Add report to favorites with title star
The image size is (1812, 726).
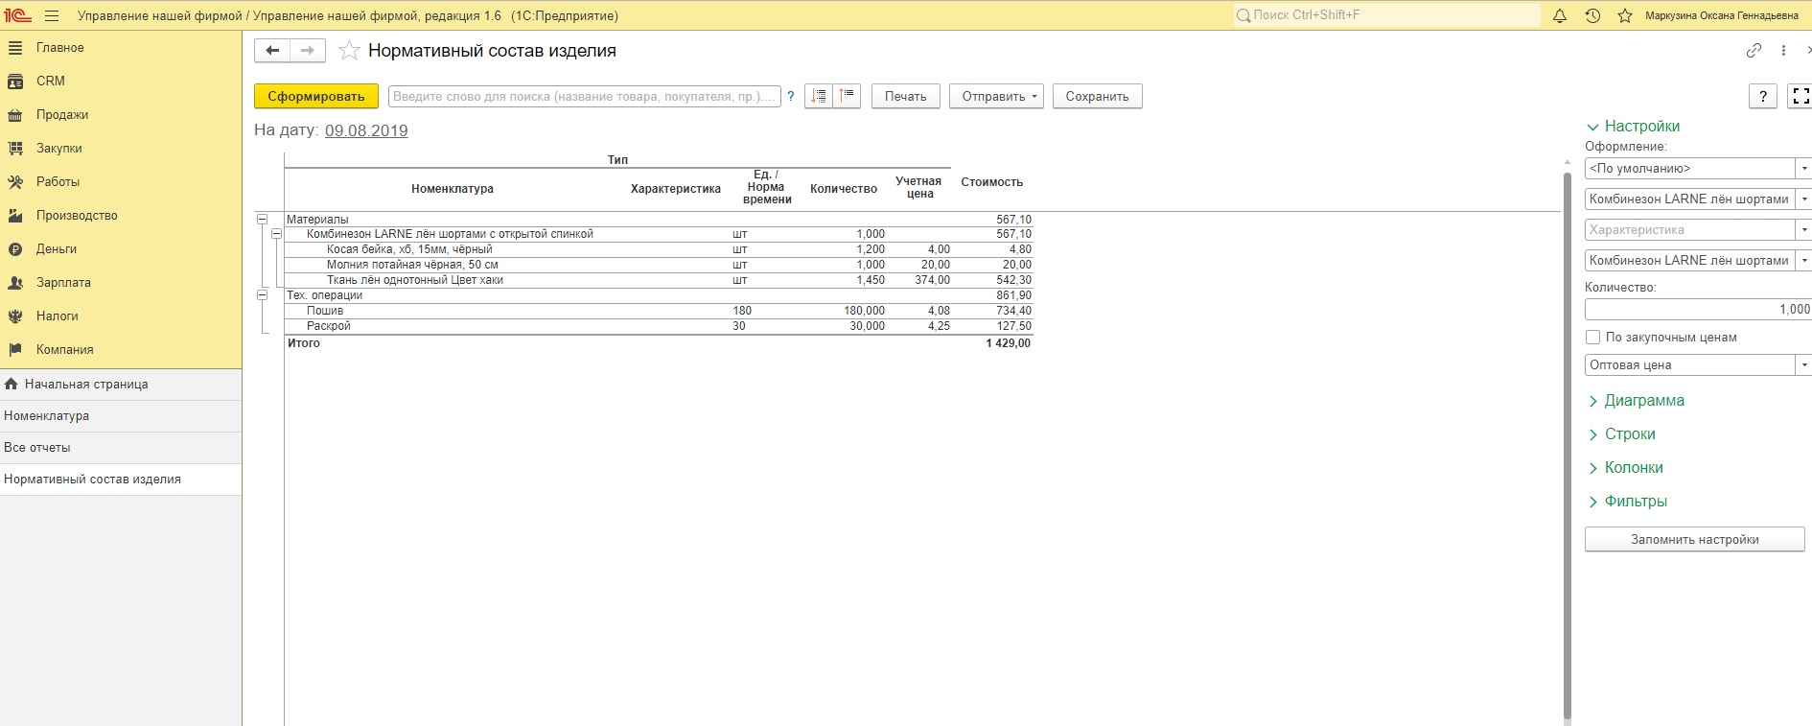pyautogui.click(x=349, y=51)
